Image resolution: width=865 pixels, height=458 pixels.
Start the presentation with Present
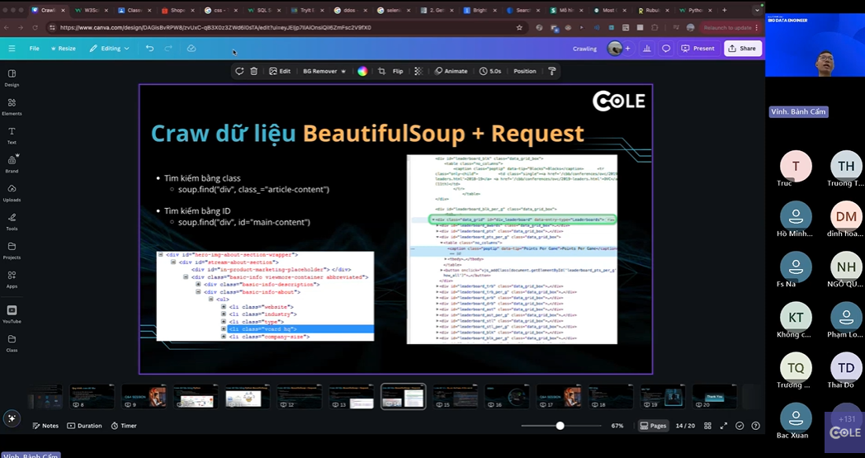(697, 49)
